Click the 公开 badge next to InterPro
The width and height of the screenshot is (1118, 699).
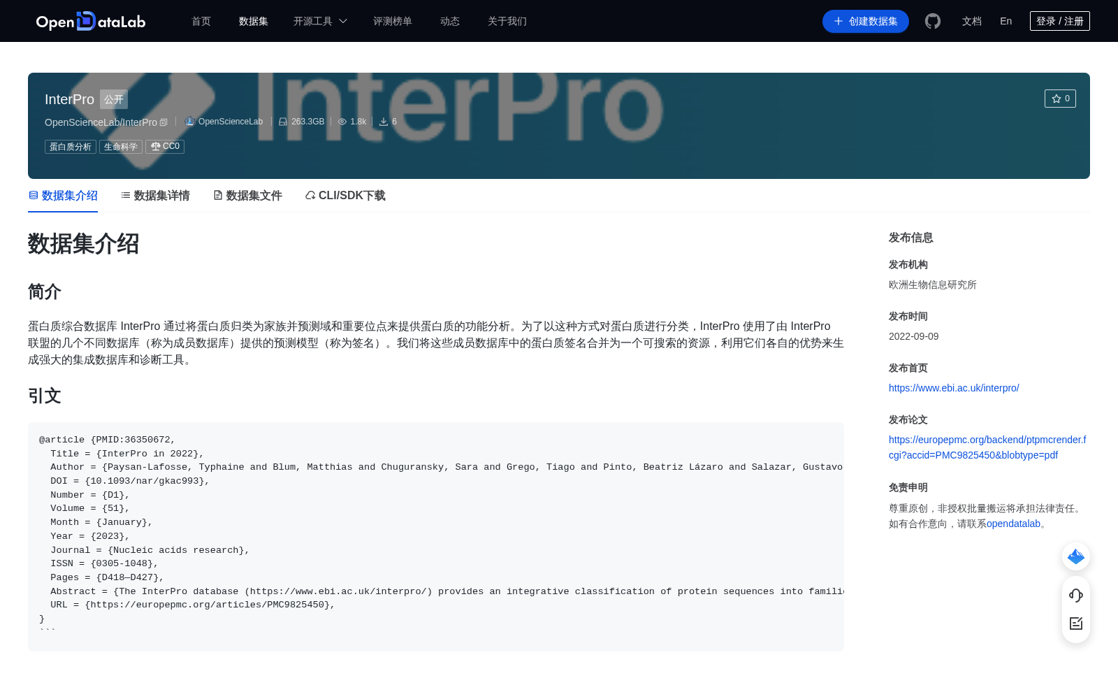coord(114,99)
